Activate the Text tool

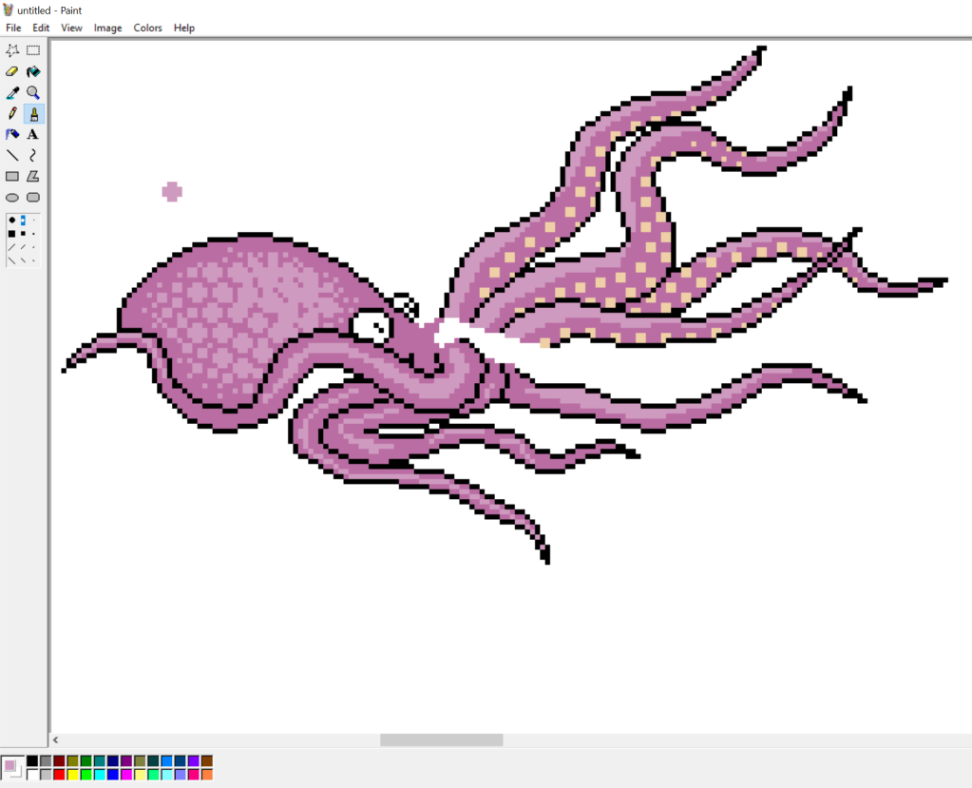[x=33, y=135]
